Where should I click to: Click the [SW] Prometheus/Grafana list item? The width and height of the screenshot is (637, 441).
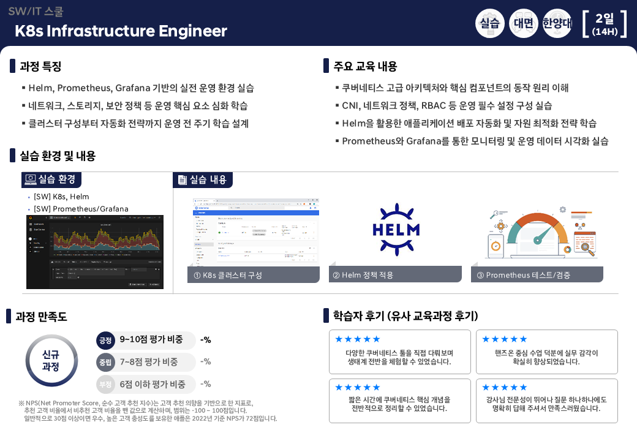81,209
